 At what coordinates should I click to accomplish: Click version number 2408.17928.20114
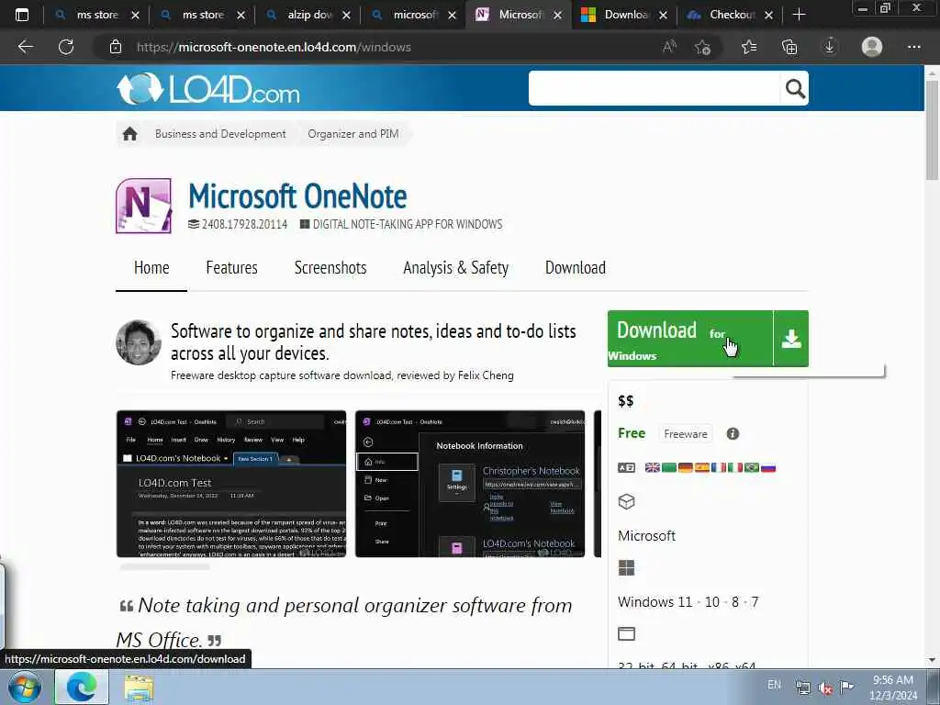(x=244, y=224)
